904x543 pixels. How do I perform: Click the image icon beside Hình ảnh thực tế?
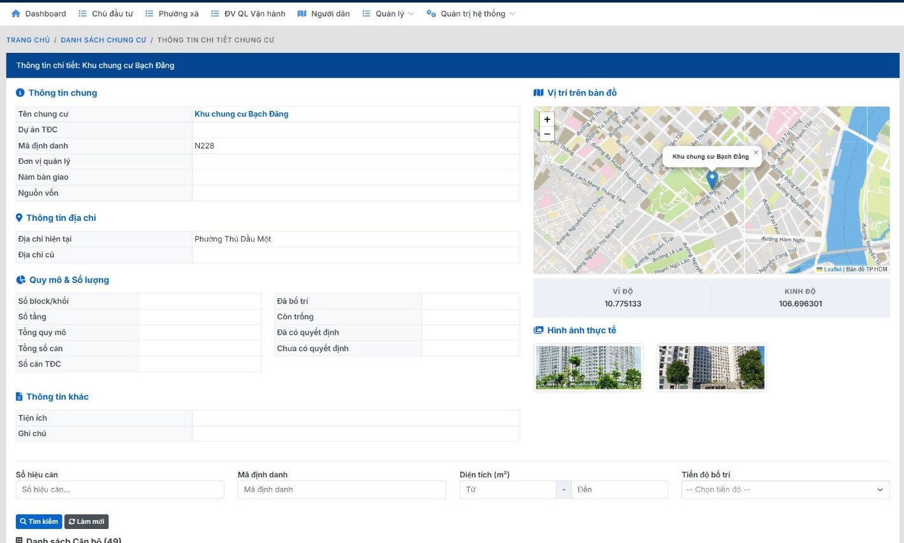(x=539, y=330)
